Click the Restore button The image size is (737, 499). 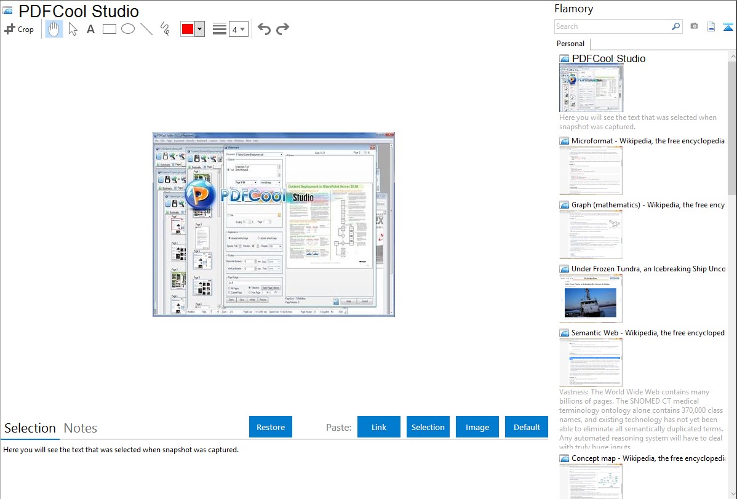pos(271,427)
